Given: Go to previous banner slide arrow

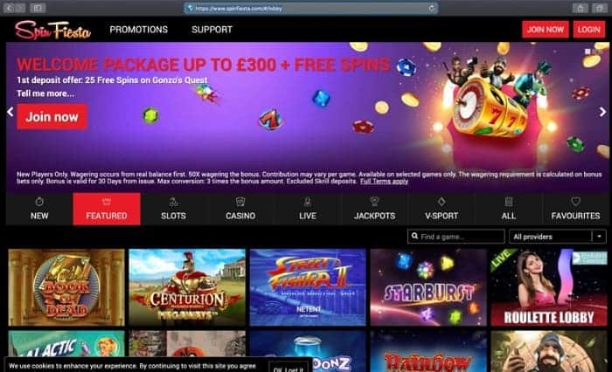Looking at the screenshot, I should (10, 112).
